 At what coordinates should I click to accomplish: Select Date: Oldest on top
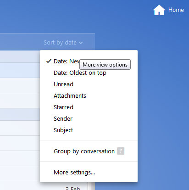[89, 73]
